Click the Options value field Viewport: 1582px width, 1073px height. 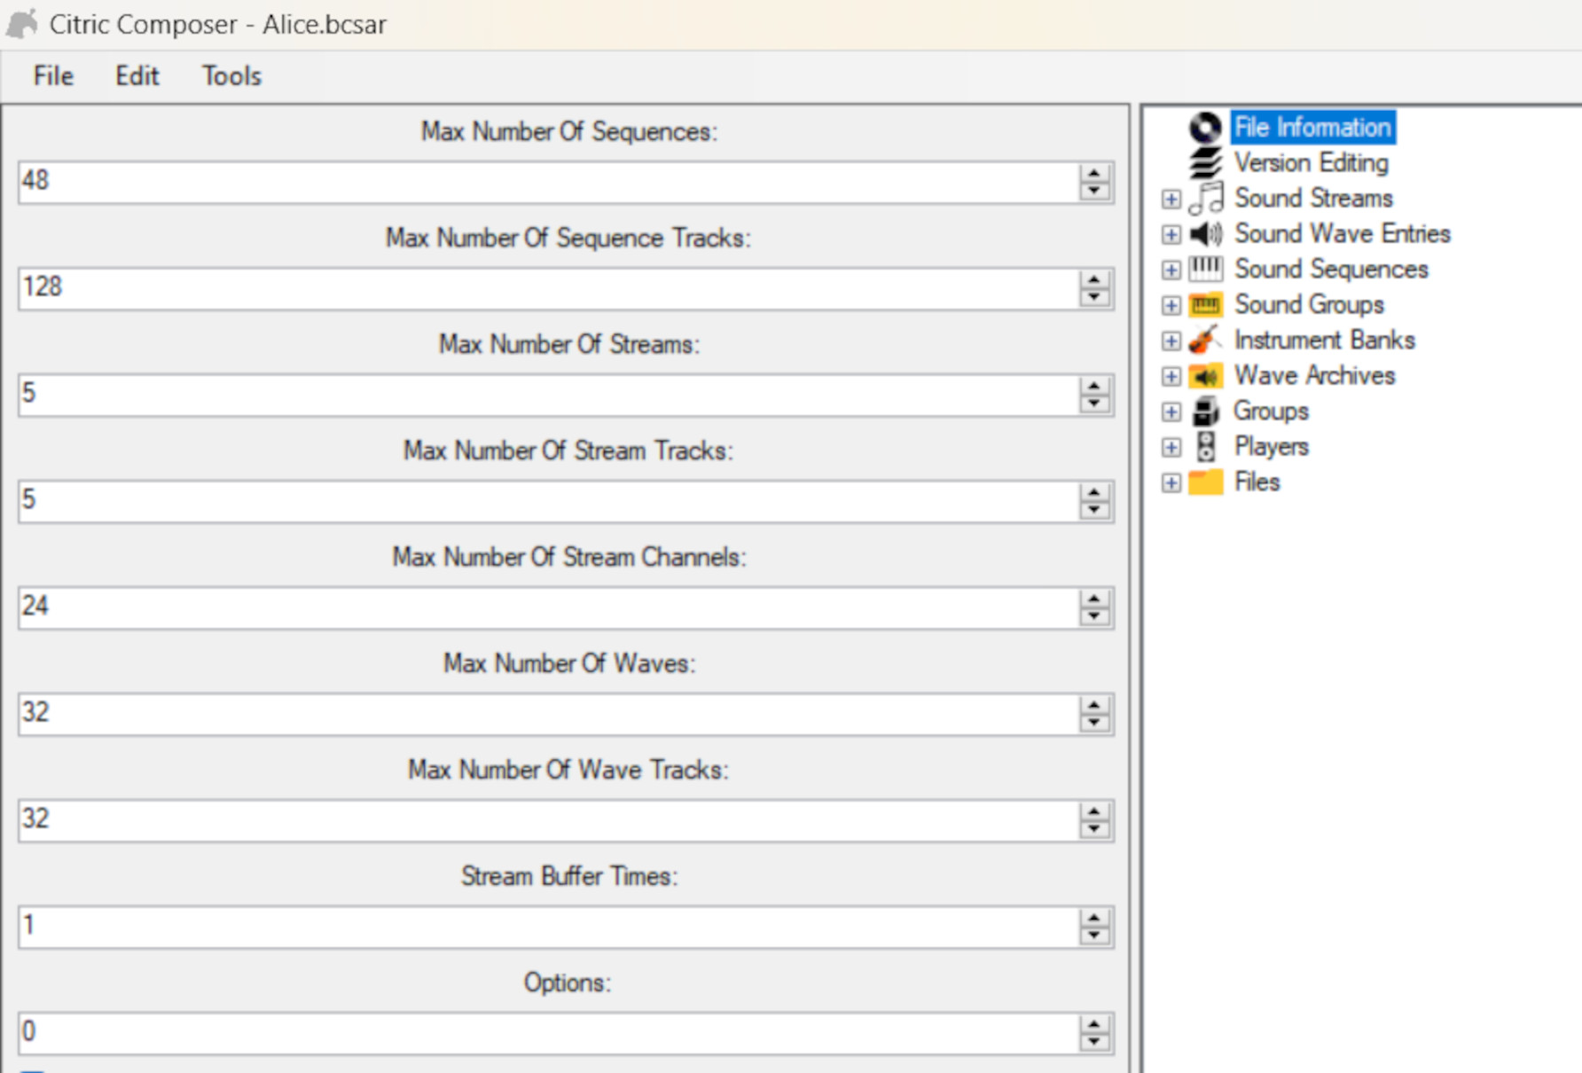(532, 1032)
